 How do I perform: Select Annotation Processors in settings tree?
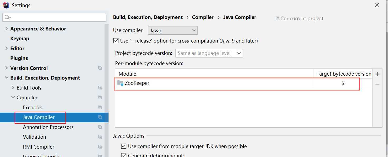coord(48,127)
